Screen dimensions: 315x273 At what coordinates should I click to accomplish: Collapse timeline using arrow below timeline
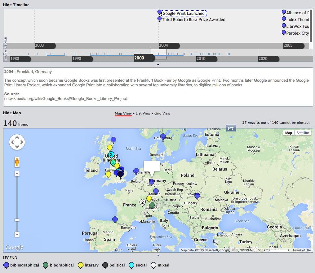pyautogui.click(x=158, y=65)
